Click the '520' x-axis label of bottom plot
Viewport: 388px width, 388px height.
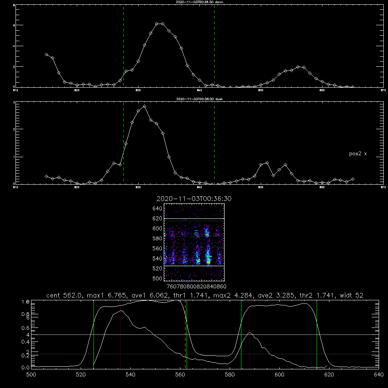point(81,375)
